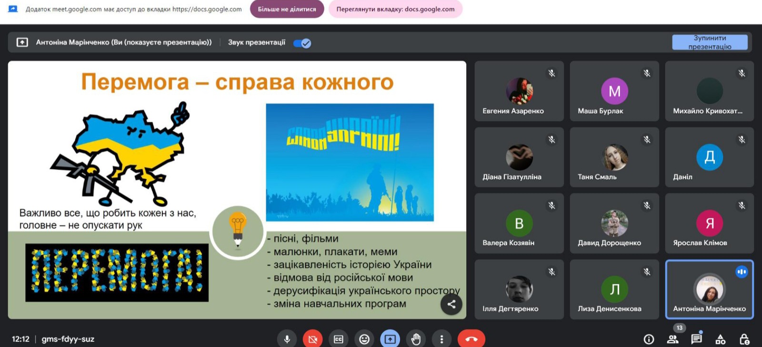Raise your hand

(x=416, y=339)
